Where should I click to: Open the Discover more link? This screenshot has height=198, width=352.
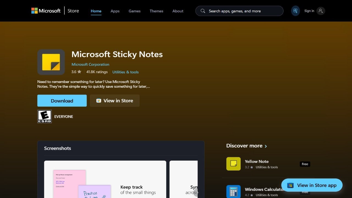click(244, 146)
